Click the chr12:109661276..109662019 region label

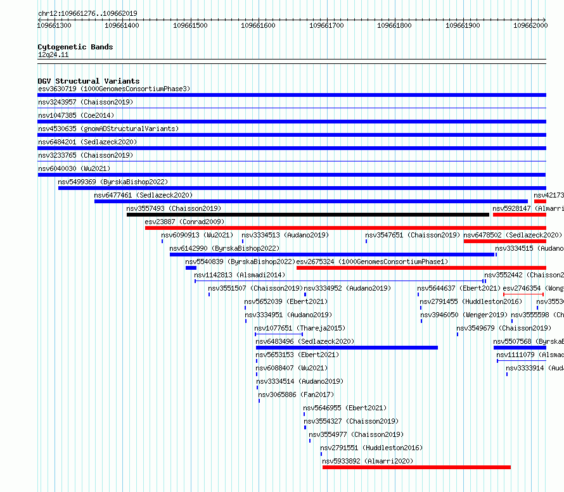click(87, 13)
